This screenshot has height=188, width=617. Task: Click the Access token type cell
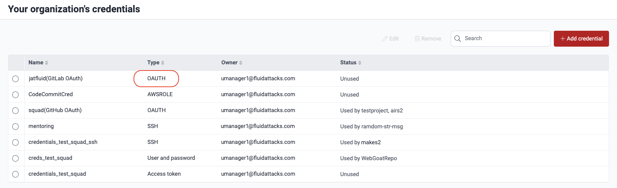[x=164, y=174]
